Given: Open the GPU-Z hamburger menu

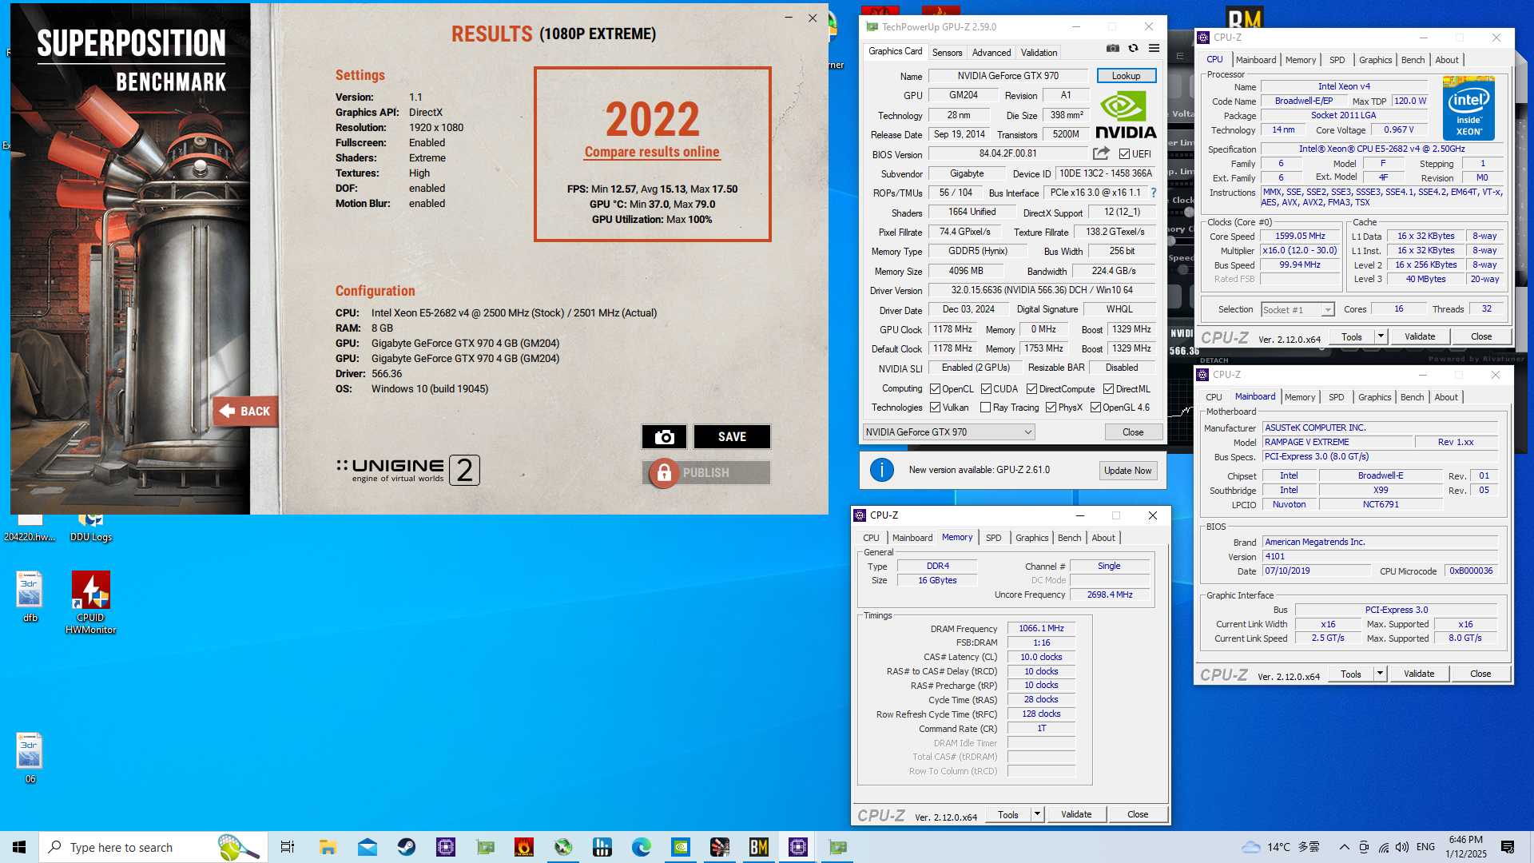Looking at the screenshot, I should (1154, 49).
